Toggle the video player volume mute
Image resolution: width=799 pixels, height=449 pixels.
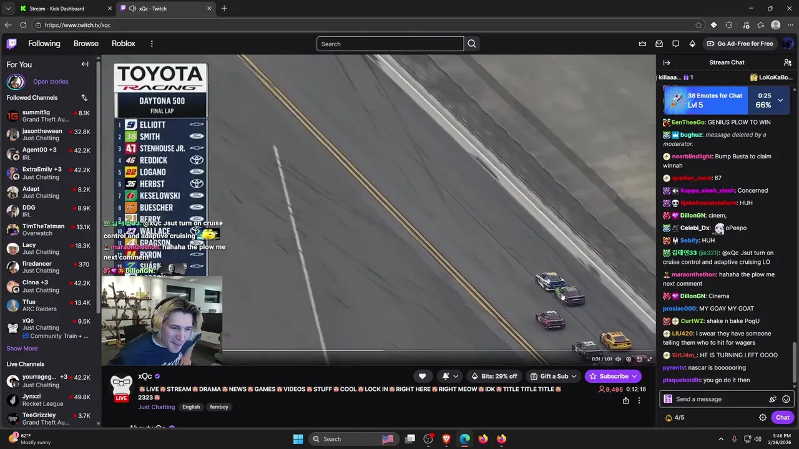pyautogui.click(x=619, y=359)
